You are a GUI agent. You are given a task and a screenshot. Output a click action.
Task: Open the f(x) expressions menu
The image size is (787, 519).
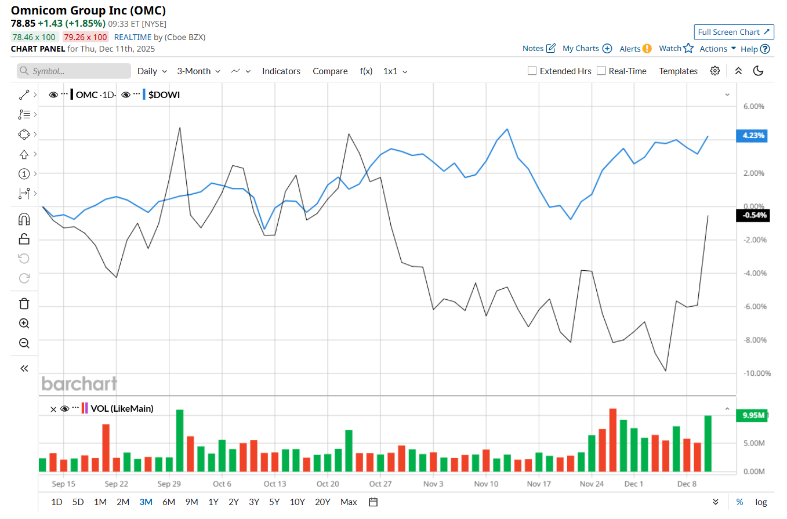point(366,71)
